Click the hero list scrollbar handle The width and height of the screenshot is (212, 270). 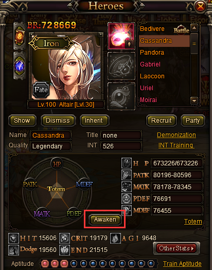point(195,44)
